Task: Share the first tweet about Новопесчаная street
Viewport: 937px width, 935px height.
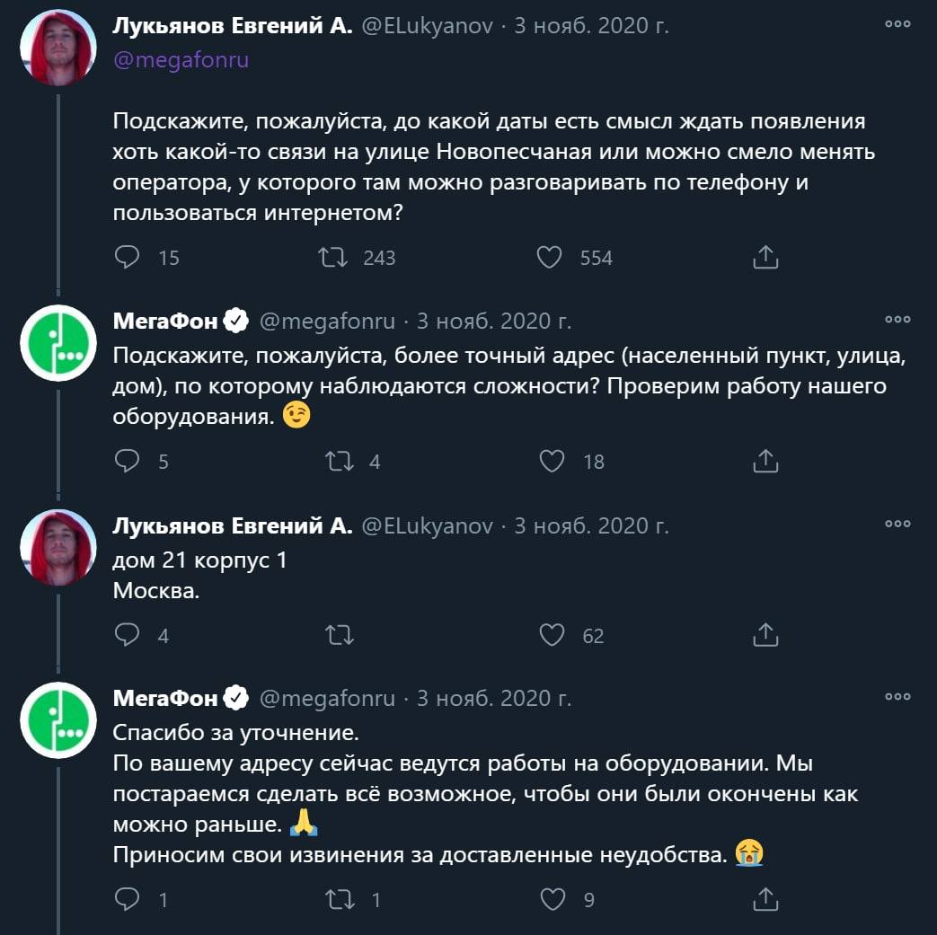Action: (765, 257)
